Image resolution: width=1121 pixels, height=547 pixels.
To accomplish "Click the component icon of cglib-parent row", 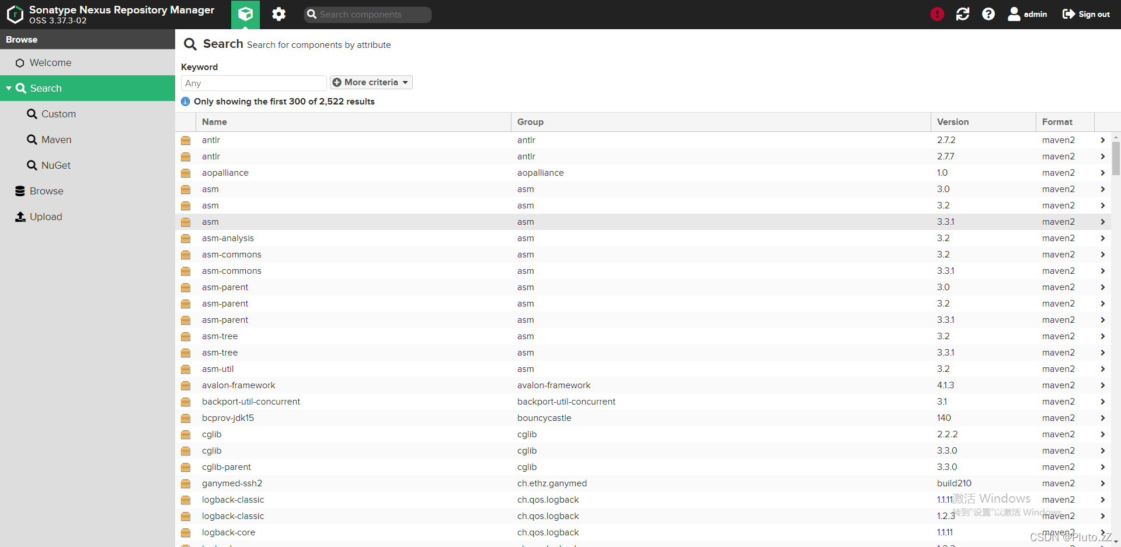I will click(186, 467).
